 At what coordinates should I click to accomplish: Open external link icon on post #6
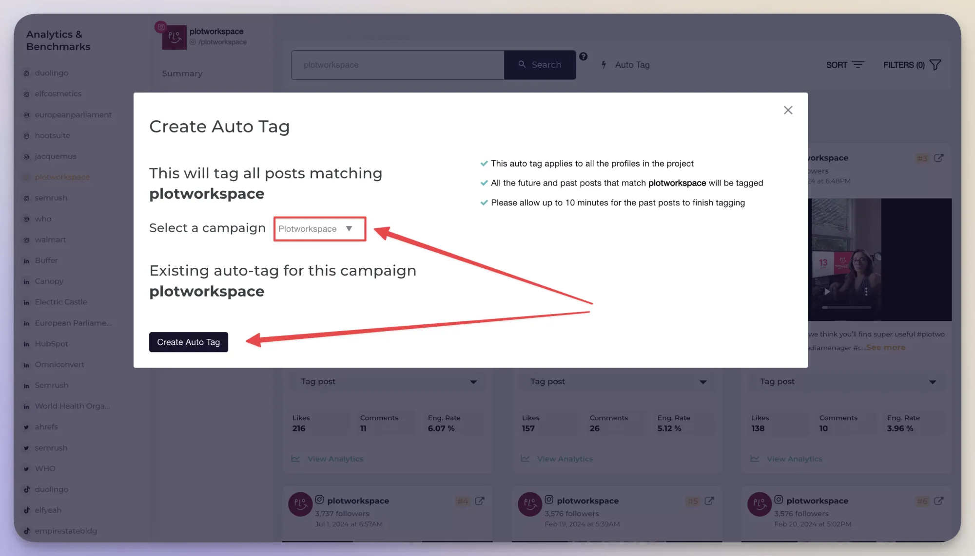939,501
